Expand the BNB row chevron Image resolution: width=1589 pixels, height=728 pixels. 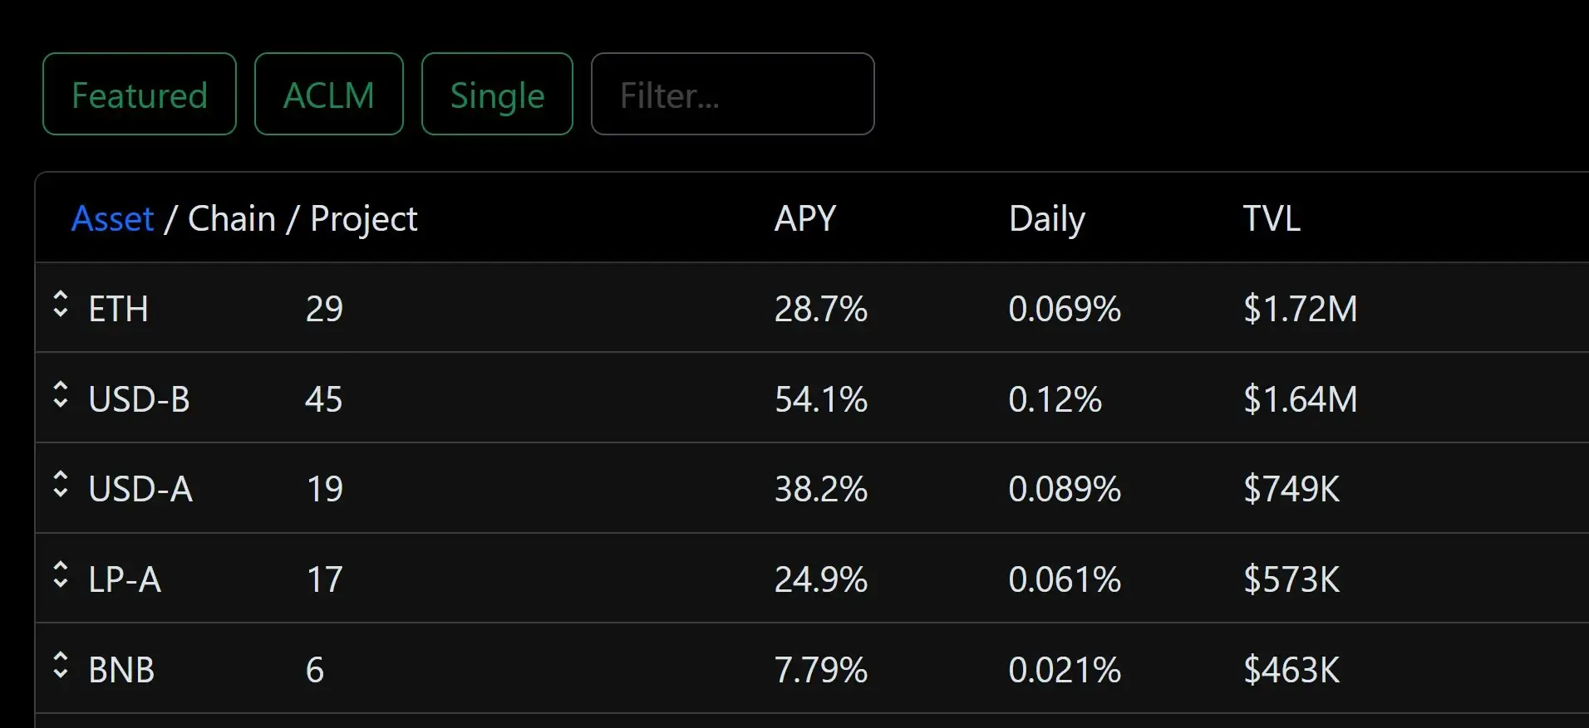click(x=60, y=666)
